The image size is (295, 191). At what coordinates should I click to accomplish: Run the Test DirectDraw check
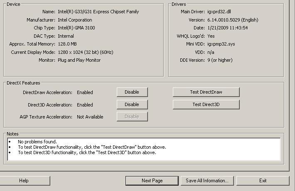(x=206, y=92)
